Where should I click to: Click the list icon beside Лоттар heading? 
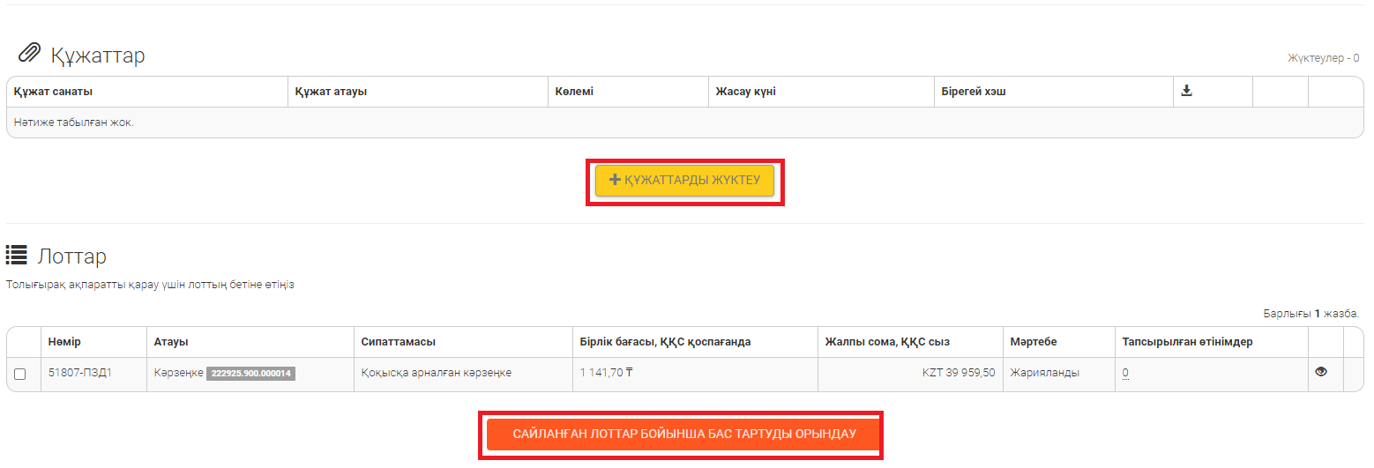click(17, 256)
